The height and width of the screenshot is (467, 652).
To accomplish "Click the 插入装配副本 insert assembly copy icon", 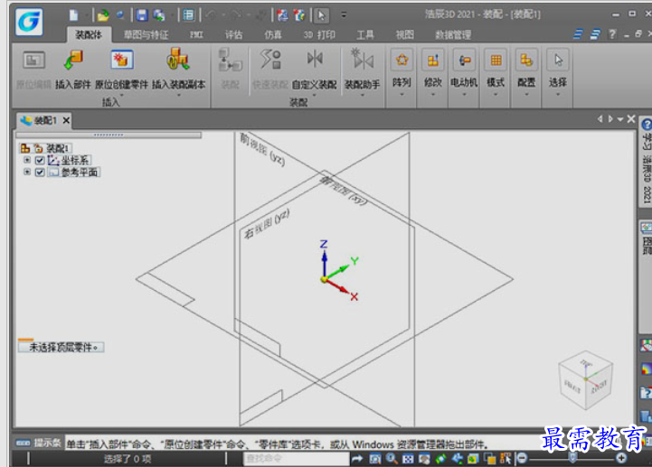I will pos(178,59).
